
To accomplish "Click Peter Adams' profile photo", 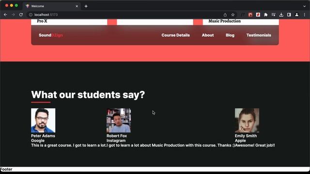I will 43,120.
